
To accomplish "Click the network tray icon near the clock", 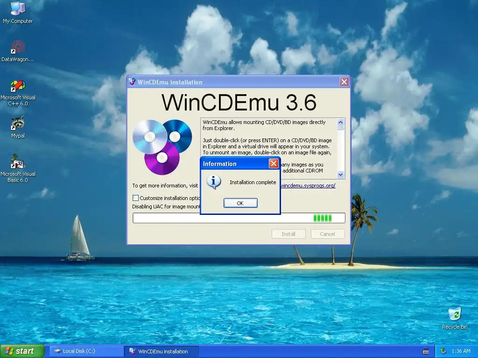I will click(x=443, y=351).
